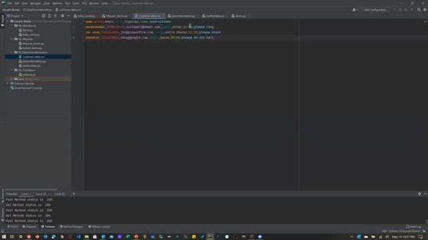
Task: Open the Tools menu
Action: coord(76,3)
